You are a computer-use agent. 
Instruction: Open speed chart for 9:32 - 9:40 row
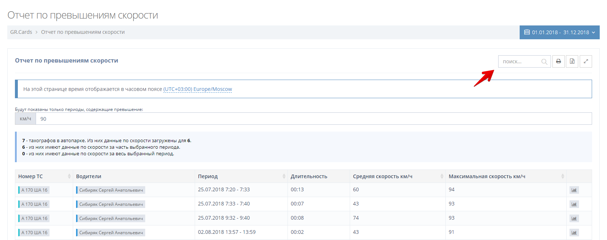pyautogui.click(x=574, y=219)
